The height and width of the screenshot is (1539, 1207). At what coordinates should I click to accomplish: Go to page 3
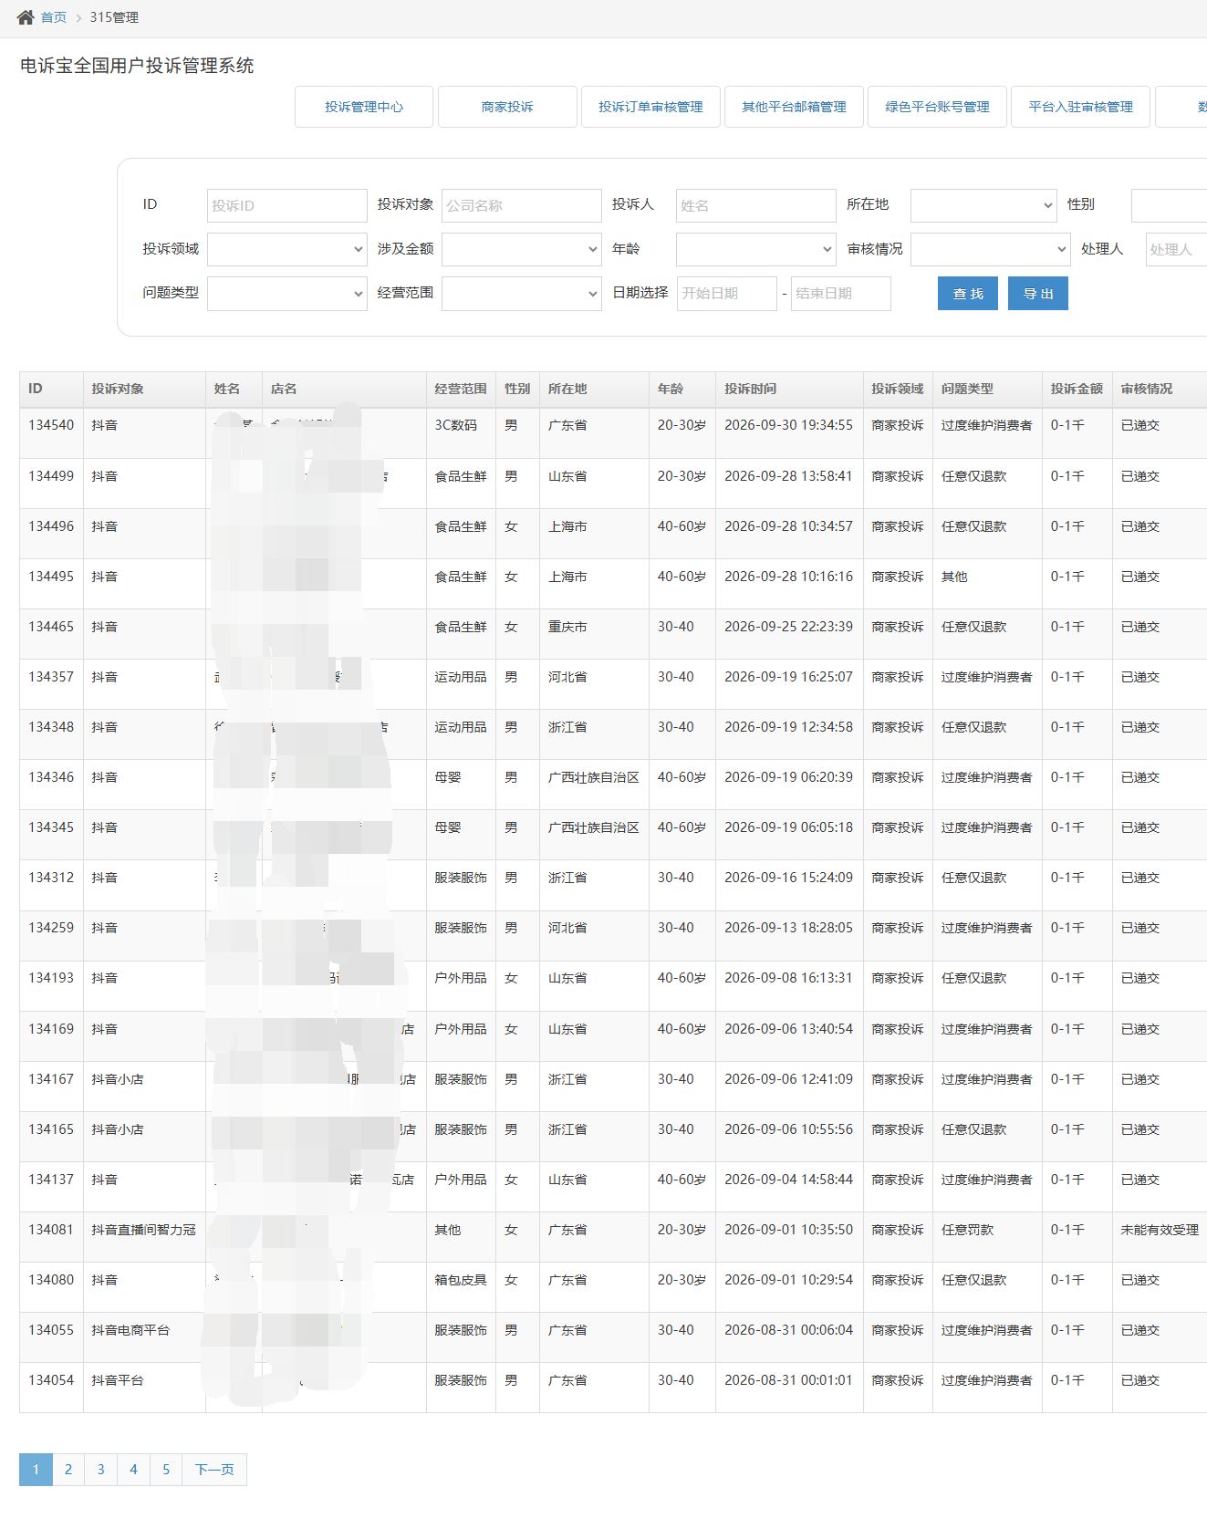[101, 1470]
